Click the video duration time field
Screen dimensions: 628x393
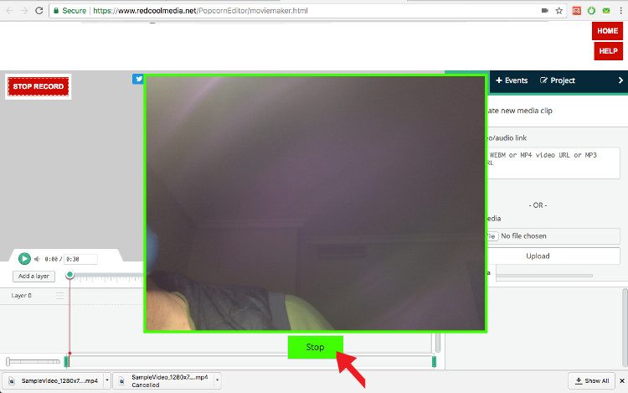click(80, 260)
